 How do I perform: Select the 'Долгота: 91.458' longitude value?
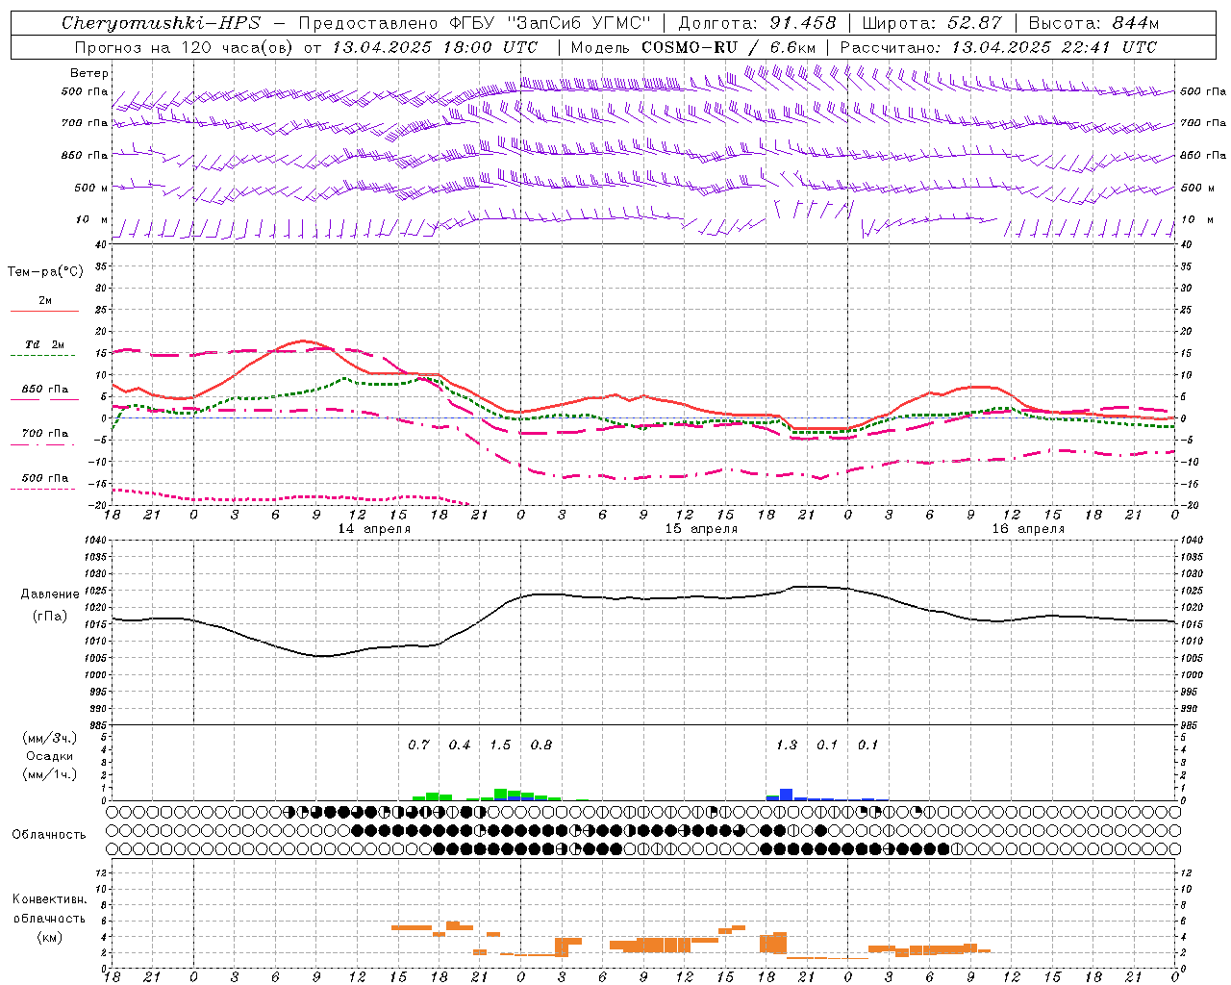pyautogui.click(x=757, y=23)
